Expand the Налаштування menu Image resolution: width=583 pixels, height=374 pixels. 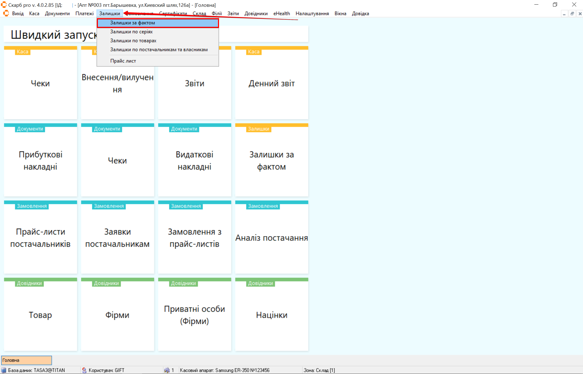tap(312, 14)
